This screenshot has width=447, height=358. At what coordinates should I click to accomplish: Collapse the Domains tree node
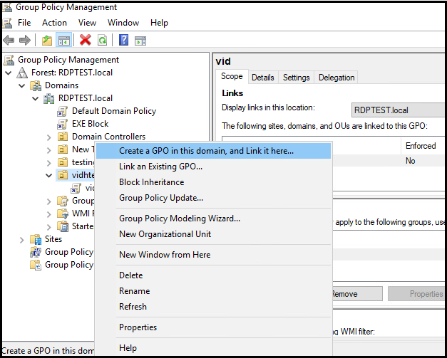click(x=22, y=85)
